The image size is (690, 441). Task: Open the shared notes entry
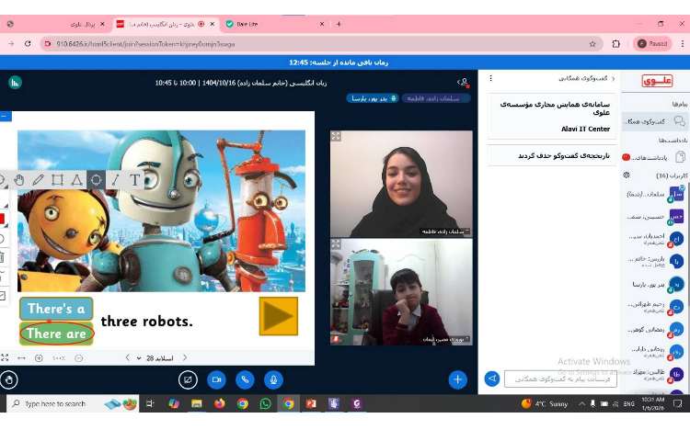click(x=655, y=157)
